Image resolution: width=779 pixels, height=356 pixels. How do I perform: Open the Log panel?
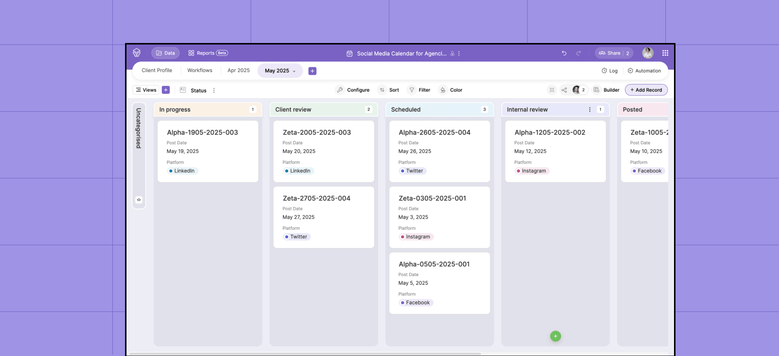coord(609,70)
